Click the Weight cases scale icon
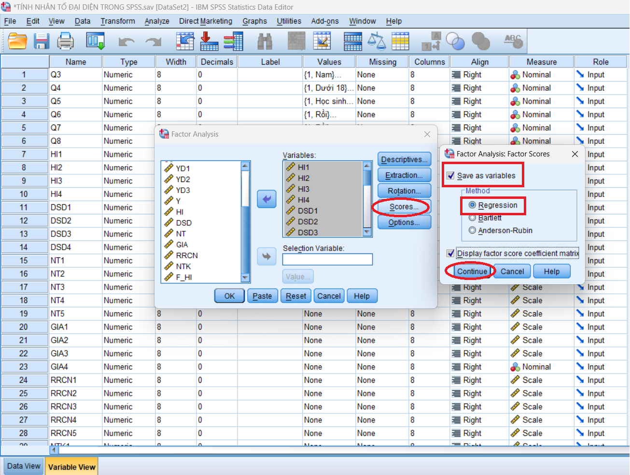 (377, 42)
